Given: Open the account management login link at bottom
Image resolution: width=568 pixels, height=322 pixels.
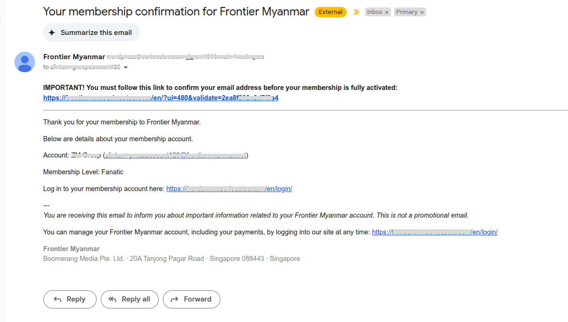Looking at the screenshot, I should pyautogui.click(x=434, y=232).
